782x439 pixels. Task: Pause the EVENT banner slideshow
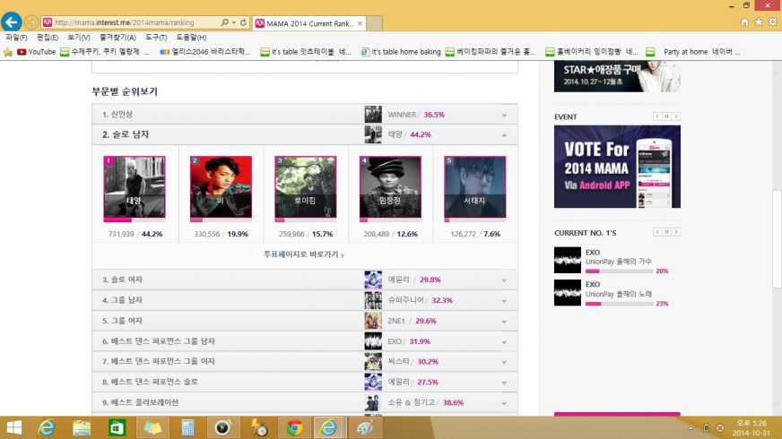click(666, 116)
